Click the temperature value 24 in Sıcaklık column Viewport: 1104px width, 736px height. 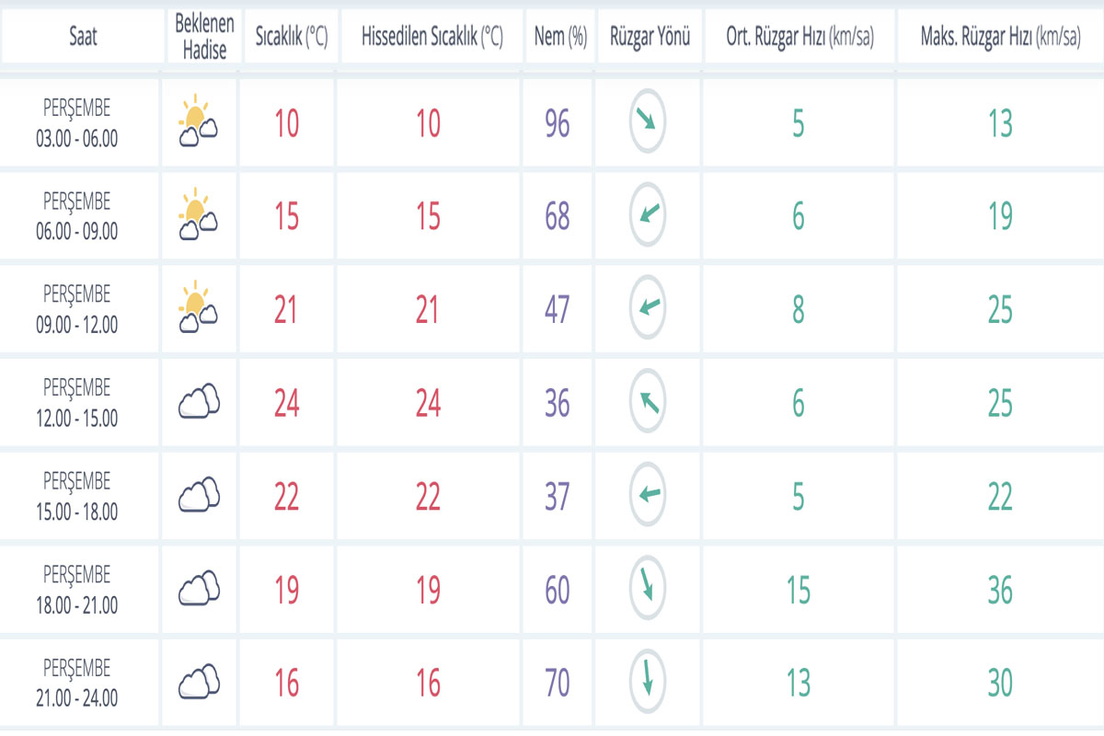click(286, 403)
